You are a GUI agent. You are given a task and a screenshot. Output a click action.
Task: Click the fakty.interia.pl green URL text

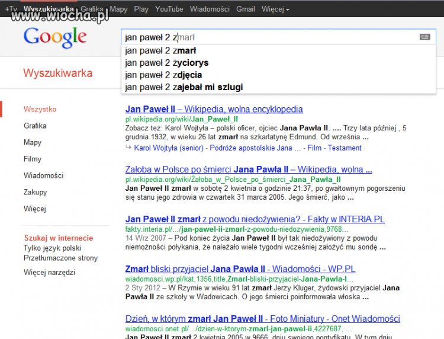(237, 229)
